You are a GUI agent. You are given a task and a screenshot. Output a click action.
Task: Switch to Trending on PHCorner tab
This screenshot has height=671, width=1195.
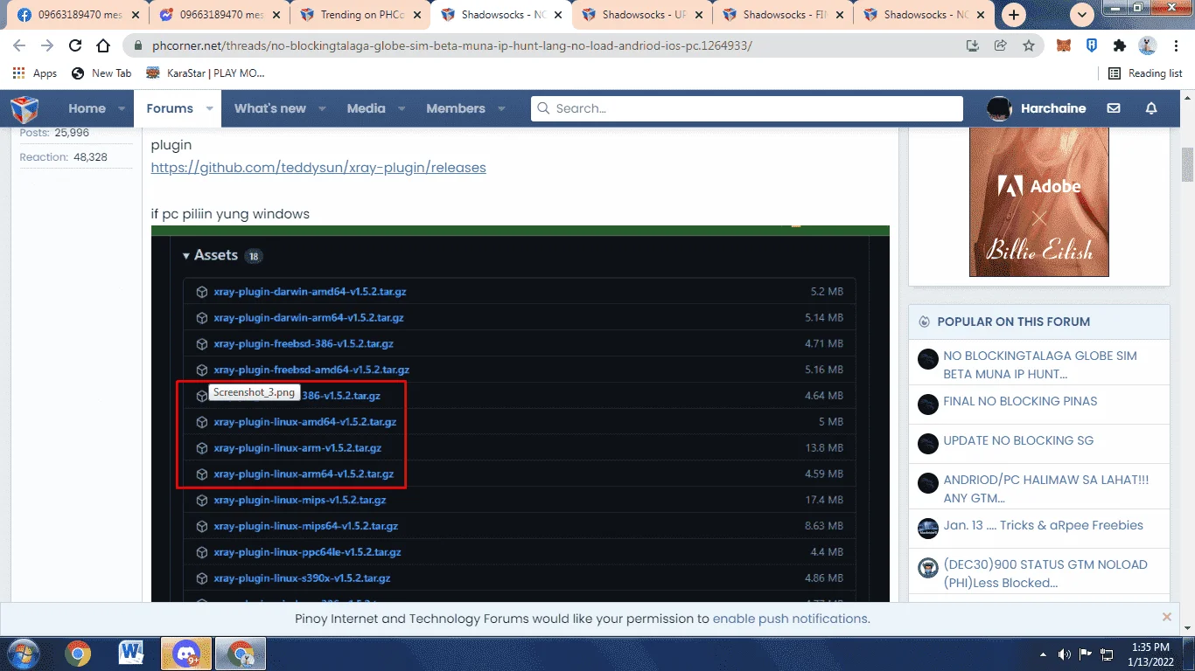tap(360, 15)
